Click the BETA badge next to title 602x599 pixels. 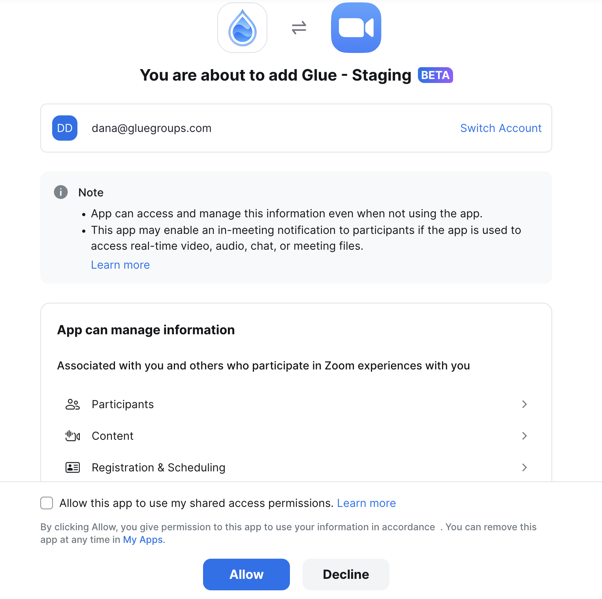tap(435, 75)
